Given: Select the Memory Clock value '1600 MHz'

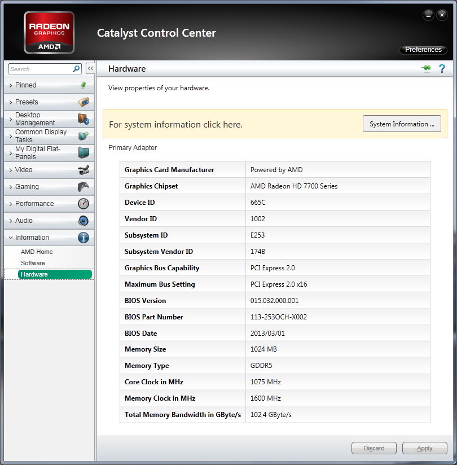Looking at the screenshot, I should 265,398.
